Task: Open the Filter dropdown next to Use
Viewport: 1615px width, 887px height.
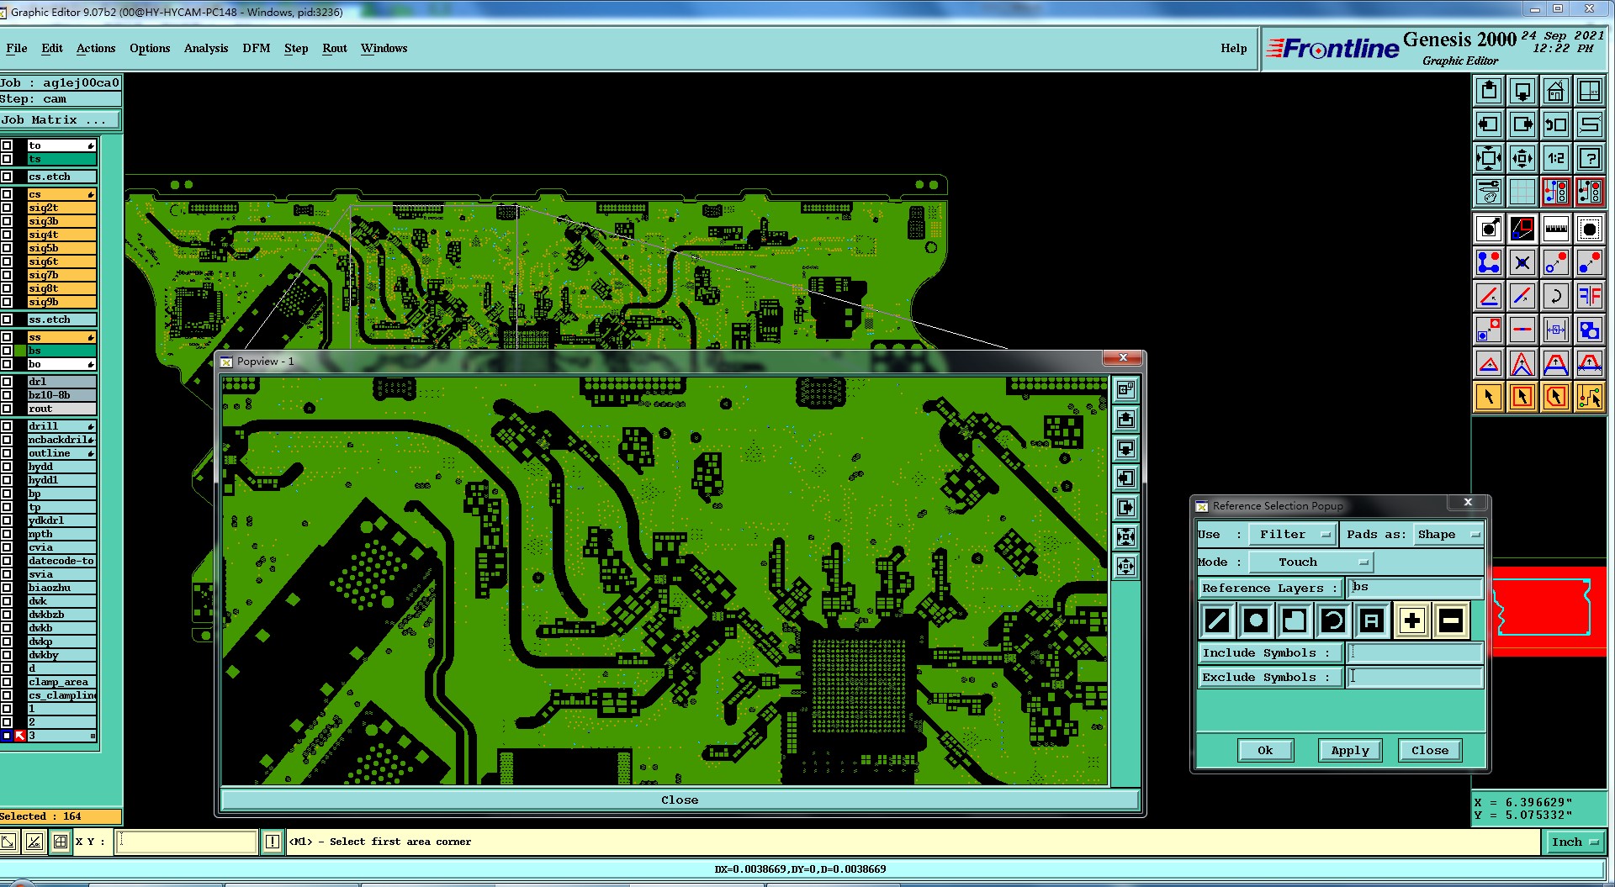Action: pos(1293,535)
